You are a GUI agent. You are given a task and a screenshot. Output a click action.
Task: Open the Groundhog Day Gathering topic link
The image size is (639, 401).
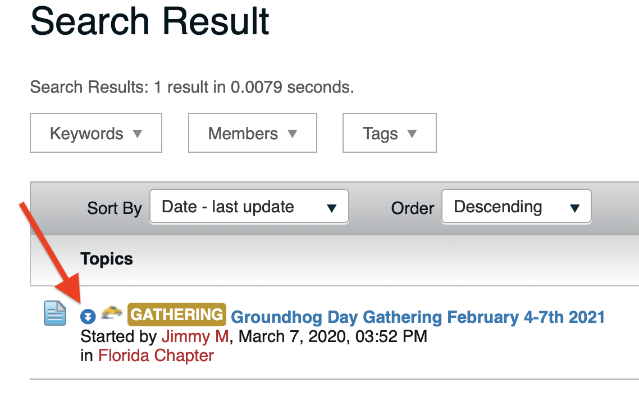418,317
